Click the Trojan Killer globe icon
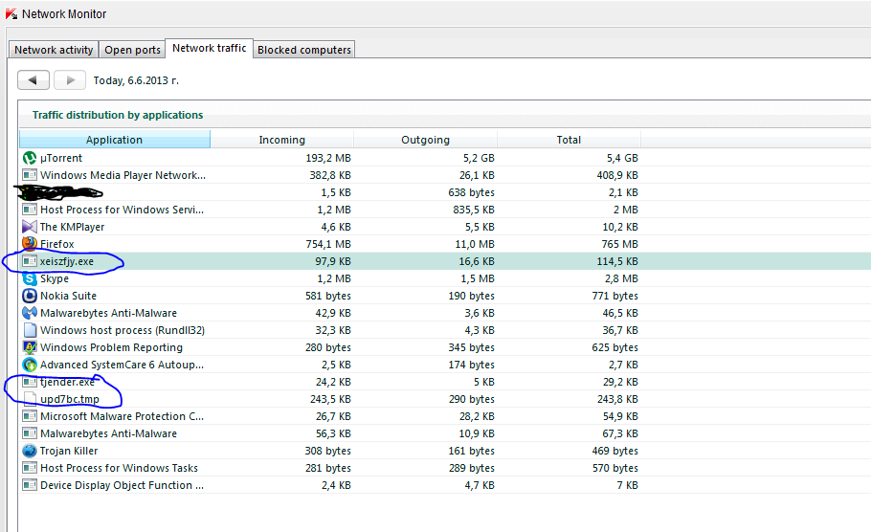Screen dimensions: 871x532 [30, 451]
